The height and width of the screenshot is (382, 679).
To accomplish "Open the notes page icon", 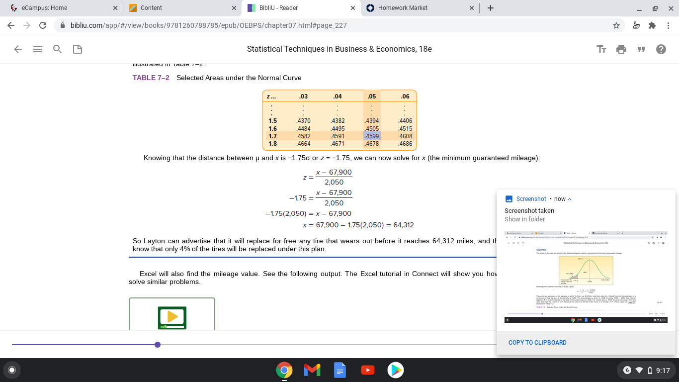I will pos(78,49).
